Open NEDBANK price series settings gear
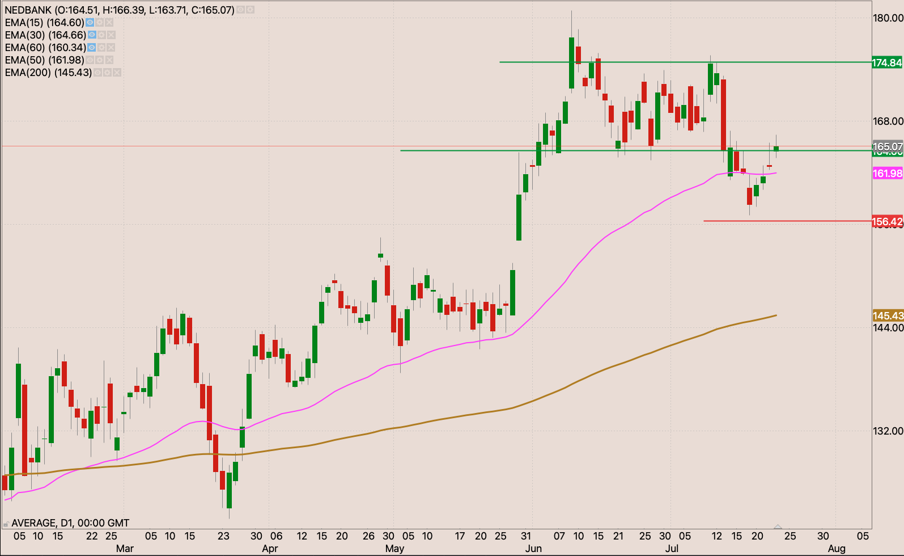 click(250, 10)
